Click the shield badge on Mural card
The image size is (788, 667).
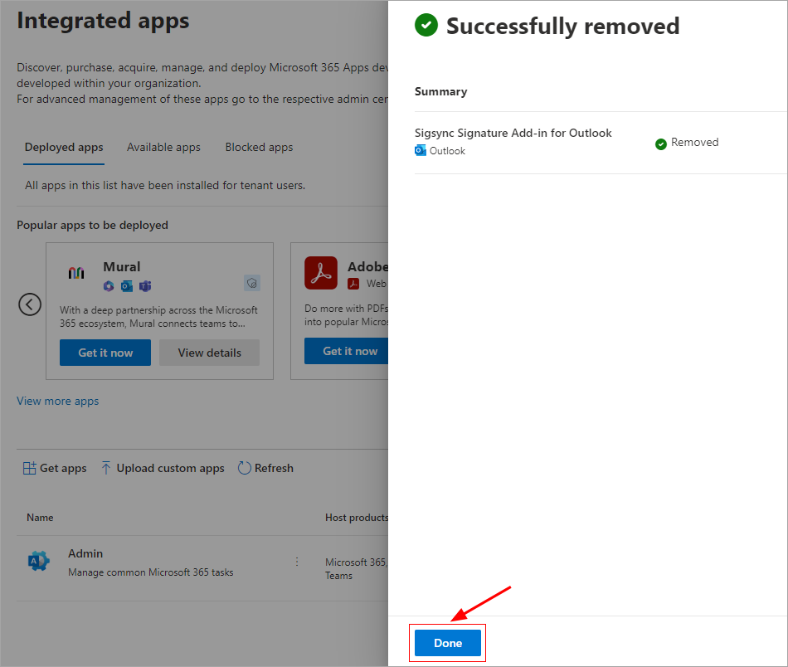point(252,283)
